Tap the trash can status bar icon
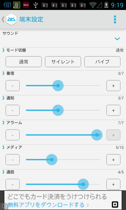This screenshot has width=126, height=210. pyautogui.click(x=17, y=5)
